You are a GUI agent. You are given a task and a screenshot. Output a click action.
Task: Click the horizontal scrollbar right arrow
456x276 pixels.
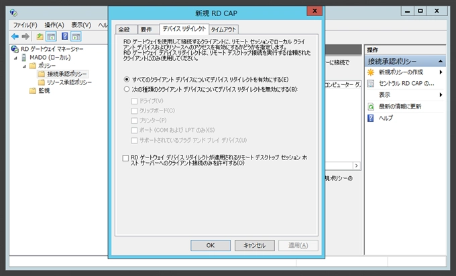tap(357, 165)
